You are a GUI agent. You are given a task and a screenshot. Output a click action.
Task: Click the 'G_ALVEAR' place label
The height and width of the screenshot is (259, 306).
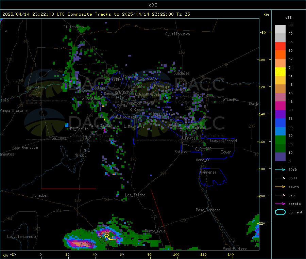click(203, 149)
